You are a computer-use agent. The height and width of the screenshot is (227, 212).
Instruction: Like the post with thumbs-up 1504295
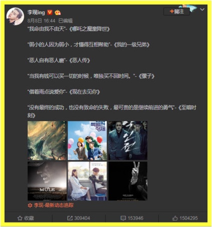(x=185, y=218)
